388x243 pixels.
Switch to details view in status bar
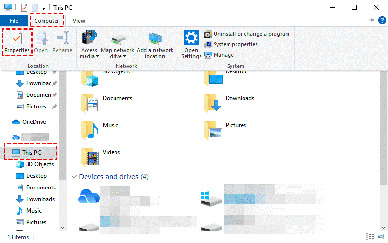(x=370, y=237)
